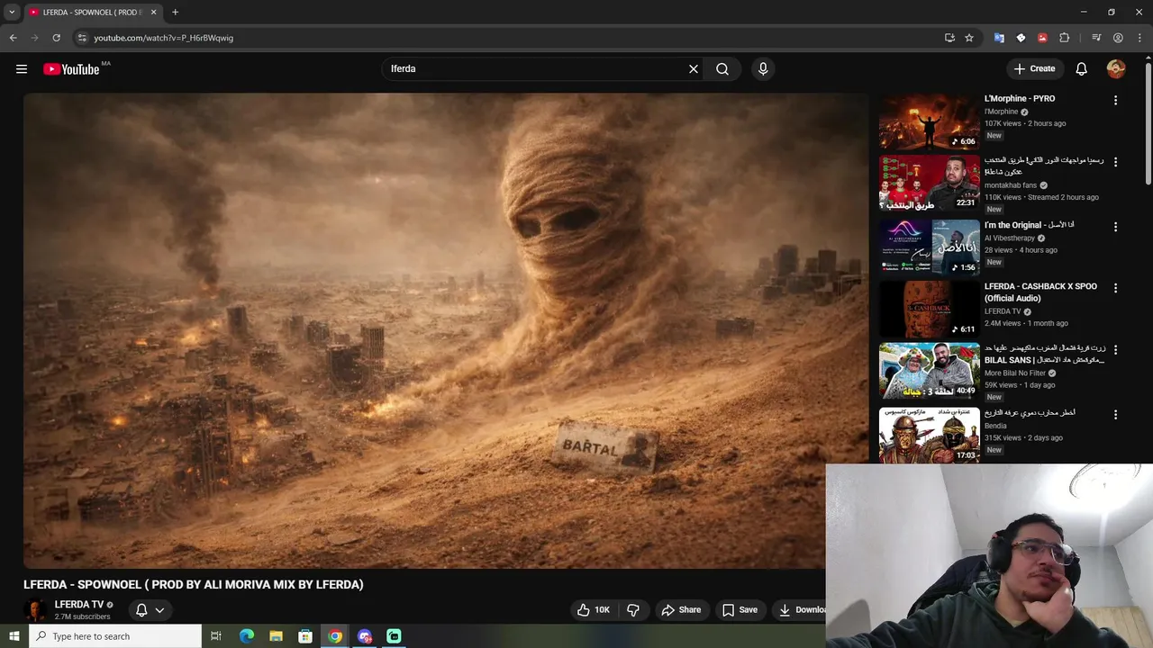Open the Bendia warrior video thumbnail

pyautogui.click(x=929, y=435)
